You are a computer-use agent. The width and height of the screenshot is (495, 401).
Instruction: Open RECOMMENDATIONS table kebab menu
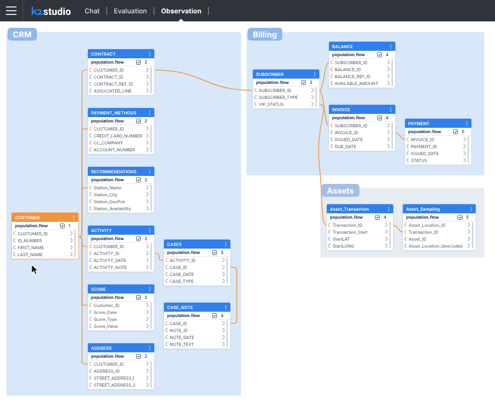[x=149, y=172]
